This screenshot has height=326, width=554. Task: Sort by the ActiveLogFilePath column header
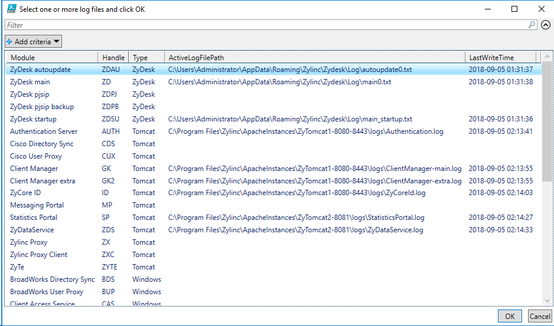[315, 58]
